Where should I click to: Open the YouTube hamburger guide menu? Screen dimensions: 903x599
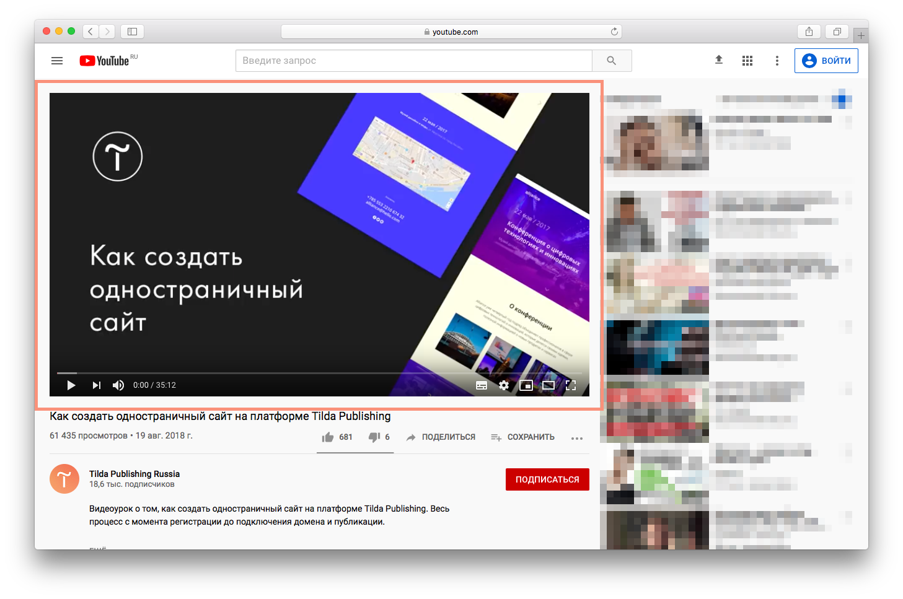[57, 61]
